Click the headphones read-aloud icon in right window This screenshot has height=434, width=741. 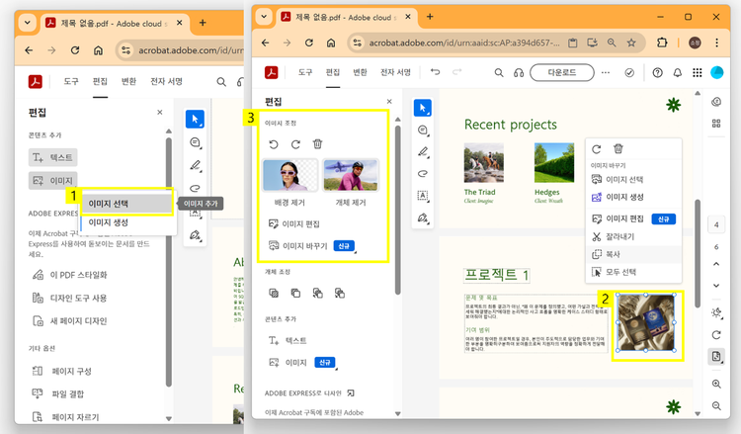pos(519,73)
